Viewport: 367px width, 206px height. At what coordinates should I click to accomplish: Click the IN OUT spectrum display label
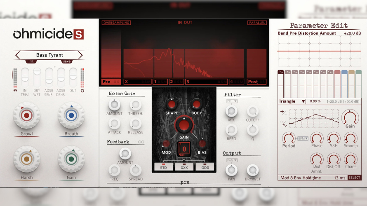click(185, 22)
